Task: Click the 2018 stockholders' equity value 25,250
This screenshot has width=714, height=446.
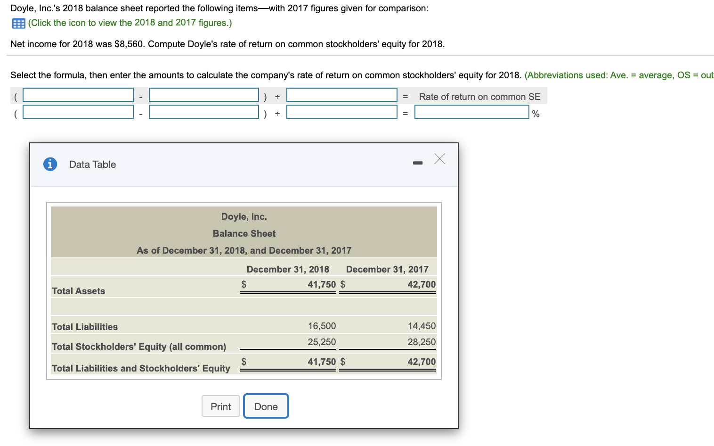Action: (x=322, y=342)
